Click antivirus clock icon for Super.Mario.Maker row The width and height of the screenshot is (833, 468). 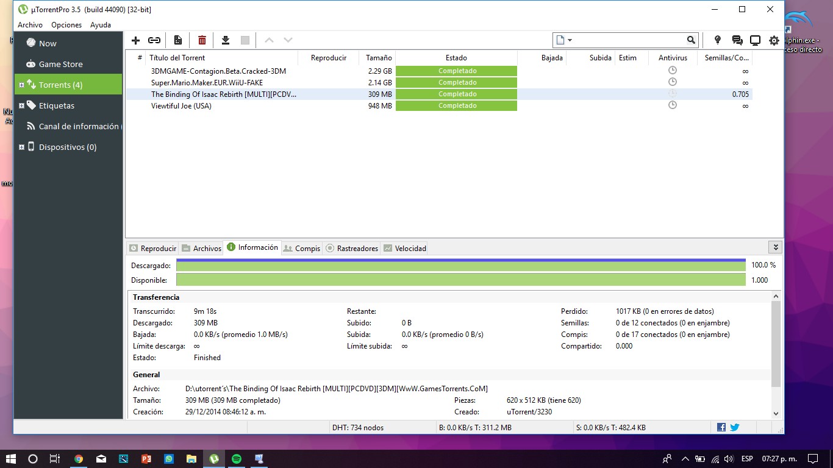(673, 82)
